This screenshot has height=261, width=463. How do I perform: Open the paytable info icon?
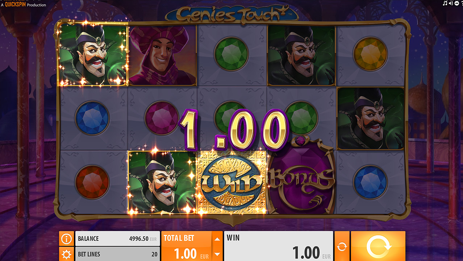tap(66, 239)
